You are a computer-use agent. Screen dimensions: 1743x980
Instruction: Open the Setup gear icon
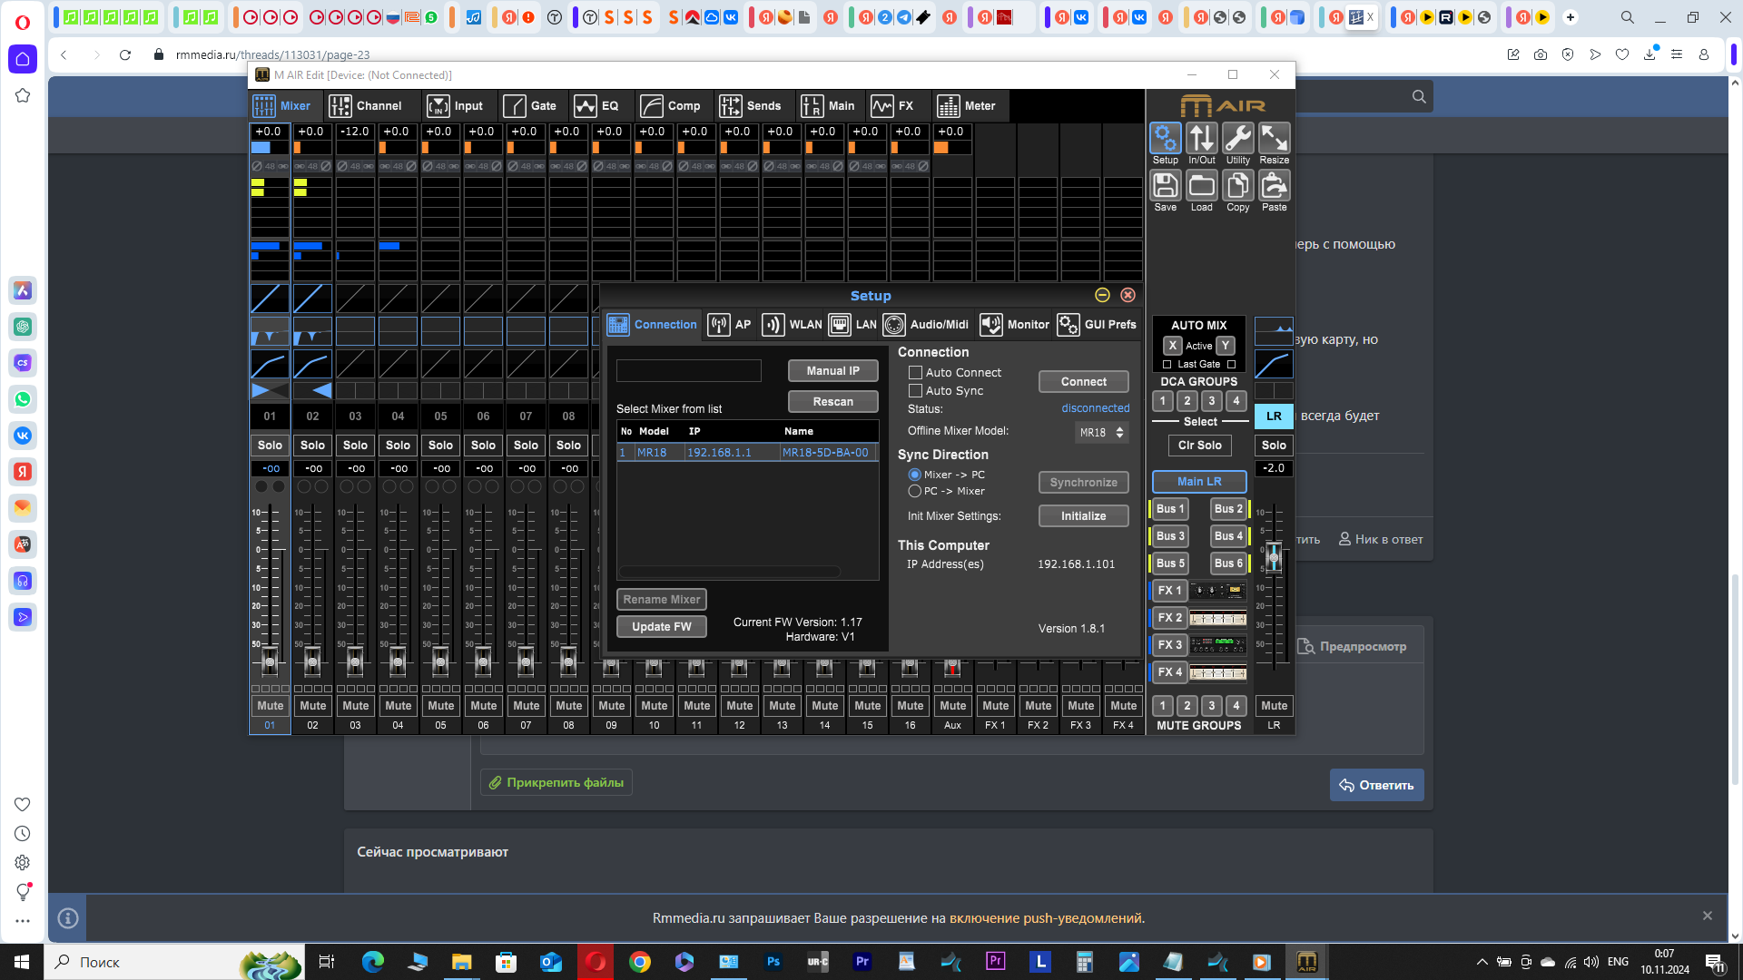pyautogui.click(x=1165, y=139)
